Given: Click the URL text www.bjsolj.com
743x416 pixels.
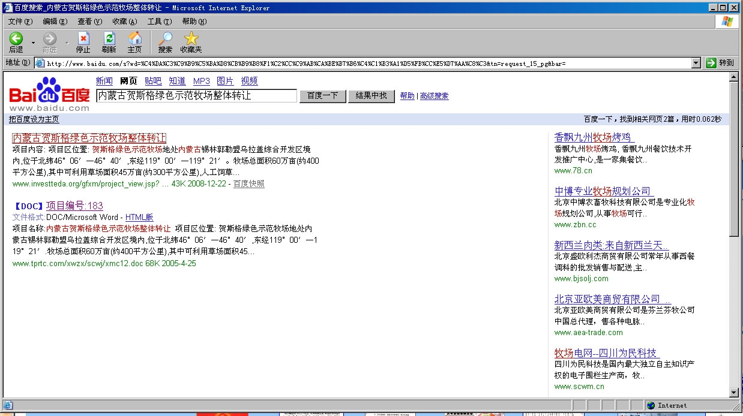Looking at the screenshot, I should pos(582,278).
